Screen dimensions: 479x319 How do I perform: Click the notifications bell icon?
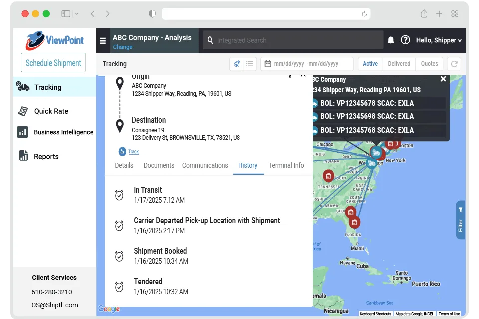point(391,40)
